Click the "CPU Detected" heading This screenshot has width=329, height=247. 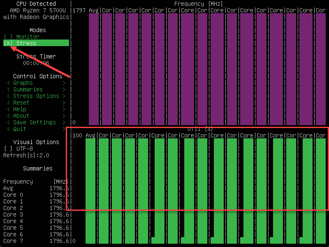(x=36, y=4)
